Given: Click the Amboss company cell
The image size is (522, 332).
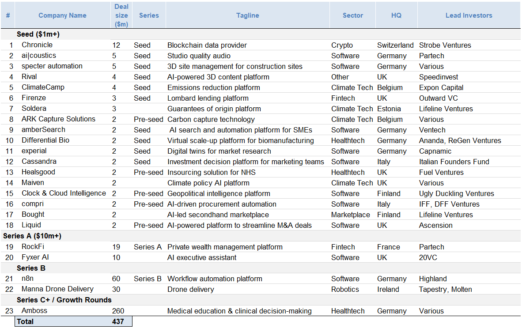Looking at the screenshot, I should tap(34, 311).
